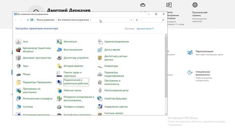
Task: Expand chevron after Панель управления breadcrumb
Action: (x=56, y=20)
